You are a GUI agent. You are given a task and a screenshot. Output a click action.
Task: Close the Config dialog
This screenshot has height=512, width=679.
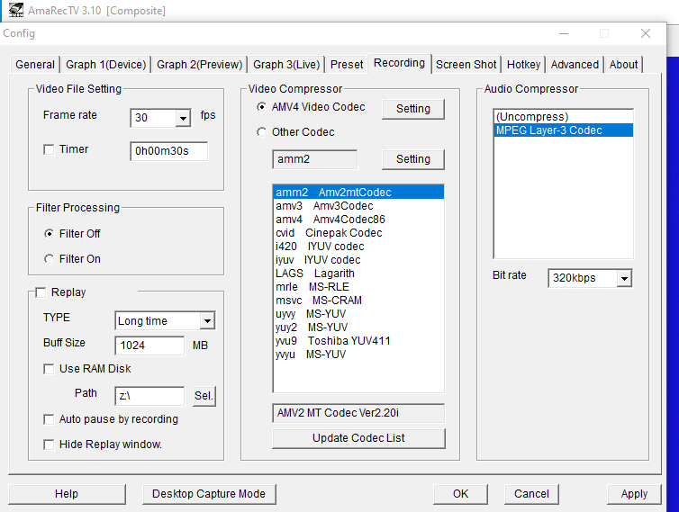[x=645, y=33]
